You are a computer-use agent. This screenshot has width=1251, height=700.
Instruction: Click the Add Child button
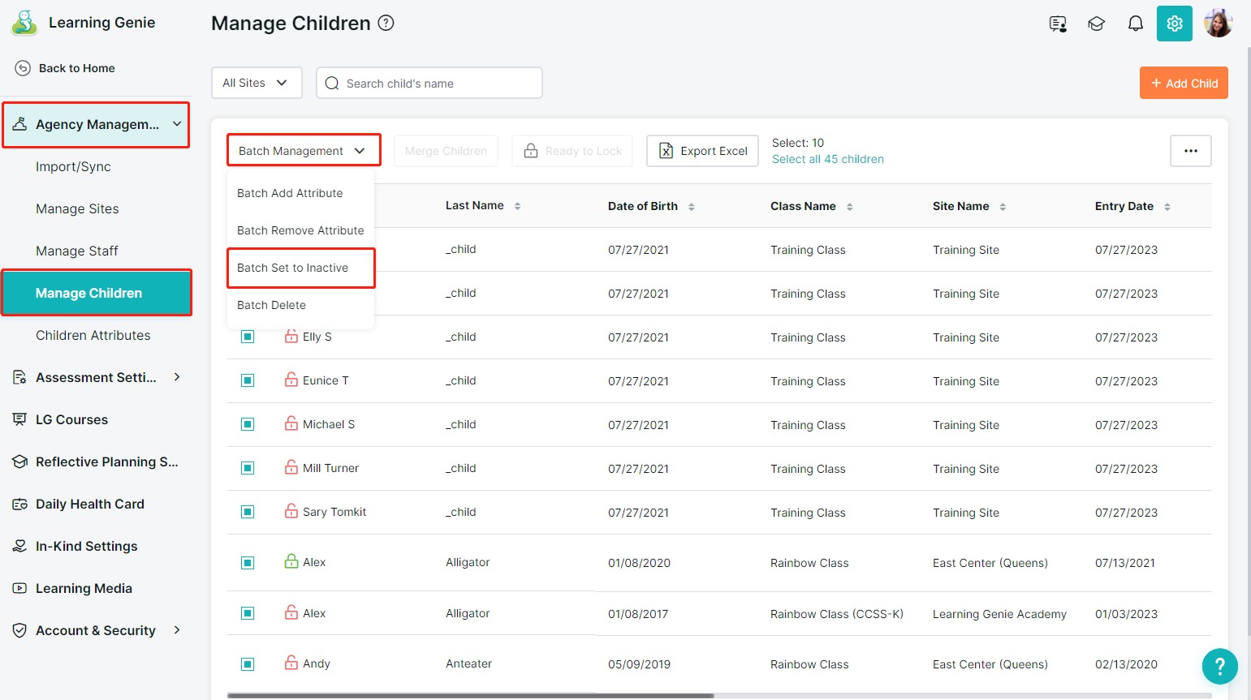pos(1183,83)
